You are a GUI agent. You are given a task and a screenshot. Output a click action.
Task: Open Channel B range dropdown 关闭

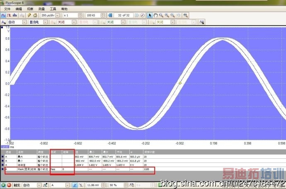(74, 22)
